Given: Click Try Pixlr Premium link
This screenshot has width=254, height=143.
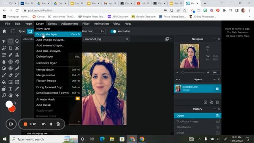Looking at the screenshot, I should (237, 32).
